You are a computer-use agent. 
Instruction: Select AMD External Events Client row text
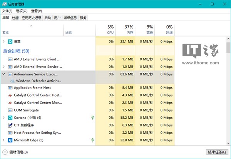tap(37, 59)
